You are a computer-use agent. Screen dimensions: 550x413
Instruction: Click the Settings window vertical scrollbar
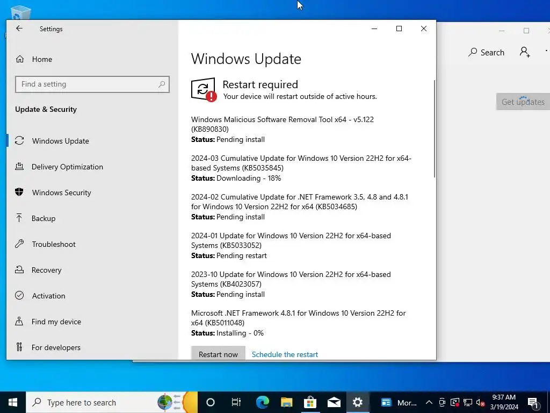point(434,129)
